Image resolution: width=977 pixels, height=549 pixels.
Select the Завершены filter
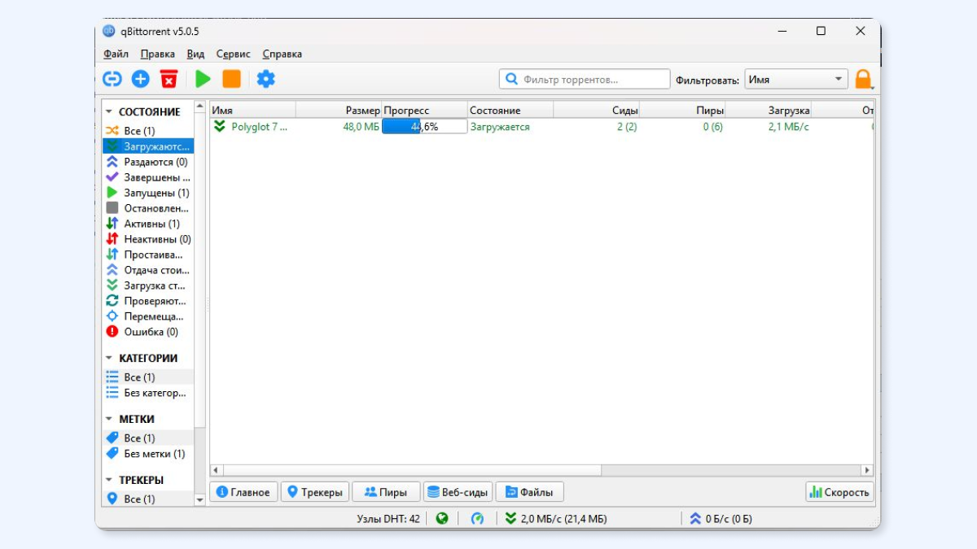pyautogui.click(x=148, y=177)
